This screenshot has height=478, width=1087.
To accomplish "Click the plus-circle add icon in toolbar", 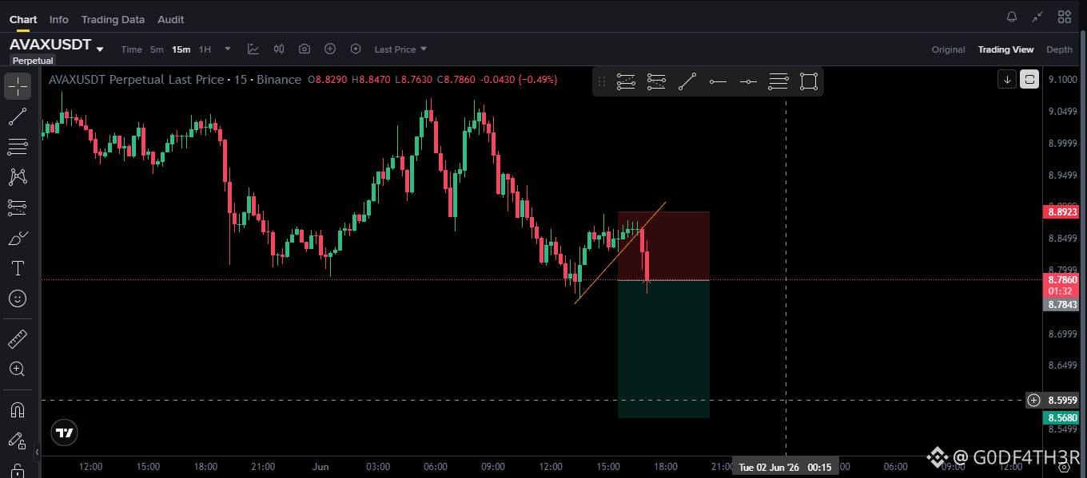I will click(x=330, y=49).
